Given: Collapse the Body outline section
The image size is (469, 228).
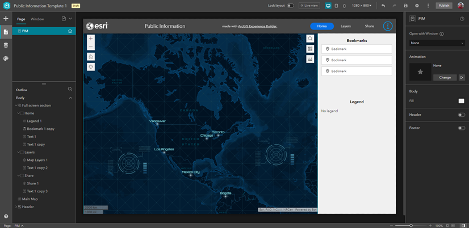Looking at the screenshot, I should (x=70, y=98).
